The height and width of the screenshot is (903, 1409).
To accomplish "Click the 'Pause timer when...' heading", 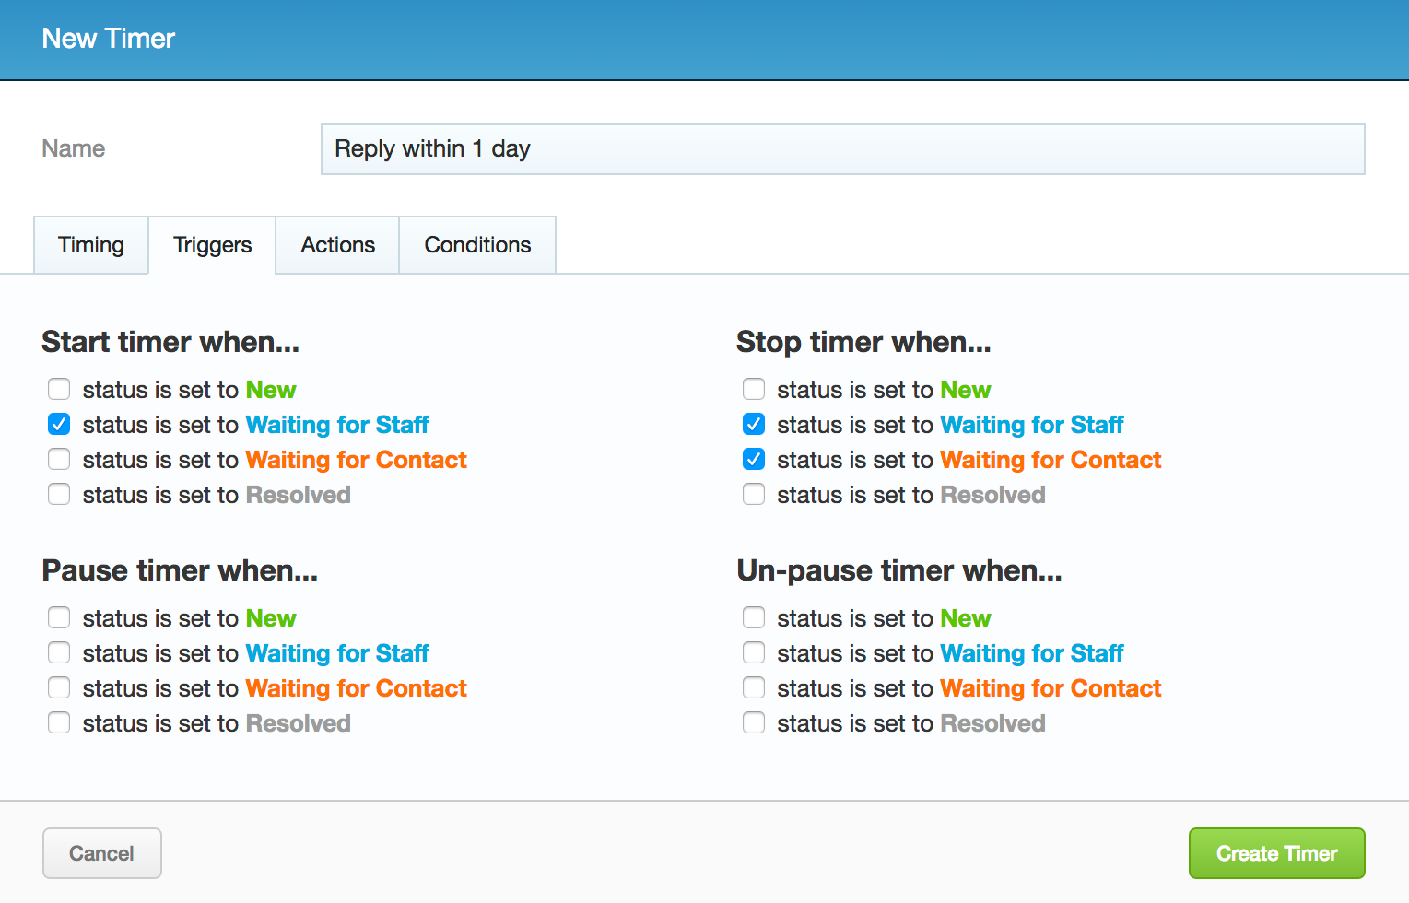I will [x=180, y=570].
